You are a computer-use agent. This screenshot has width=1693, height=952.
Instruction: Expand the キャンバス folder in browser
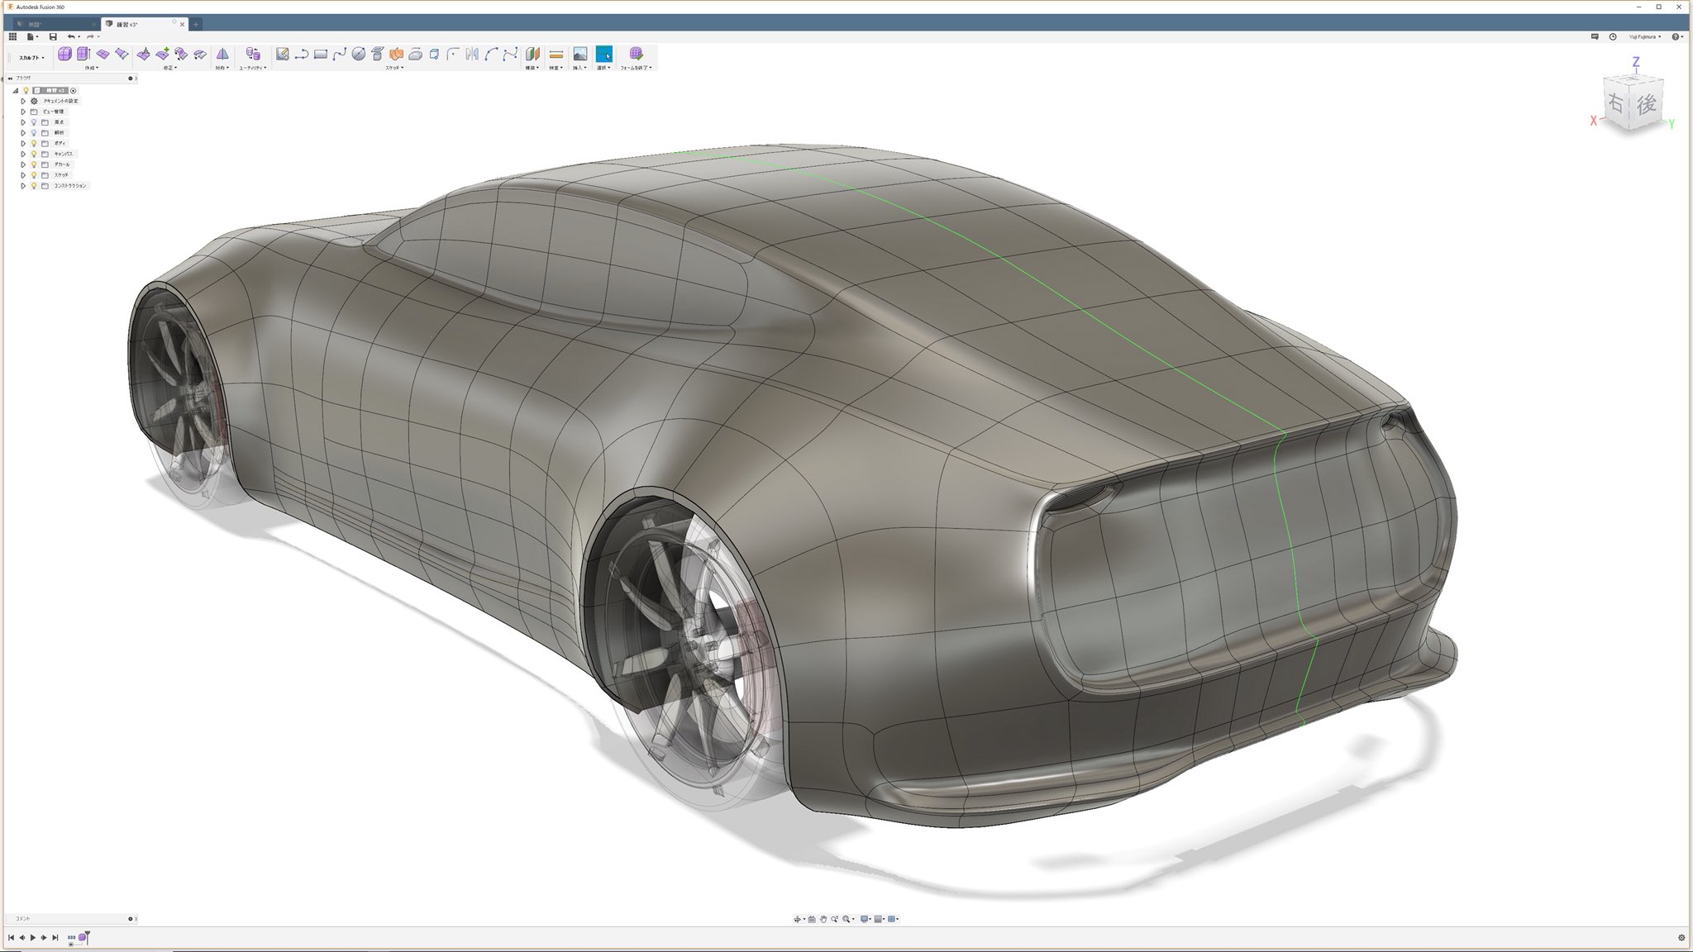point(23,154)
